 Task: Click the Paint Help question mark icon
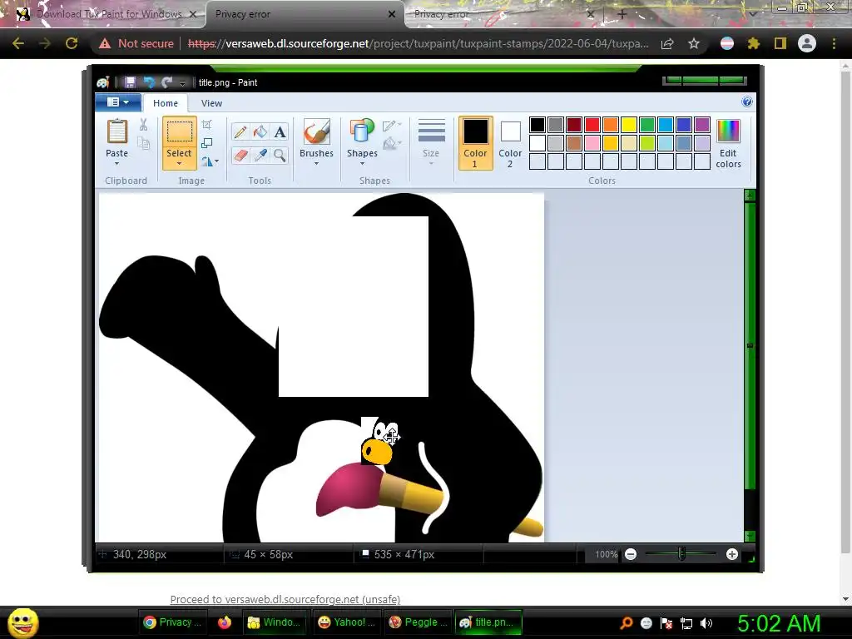click(747, 102)
